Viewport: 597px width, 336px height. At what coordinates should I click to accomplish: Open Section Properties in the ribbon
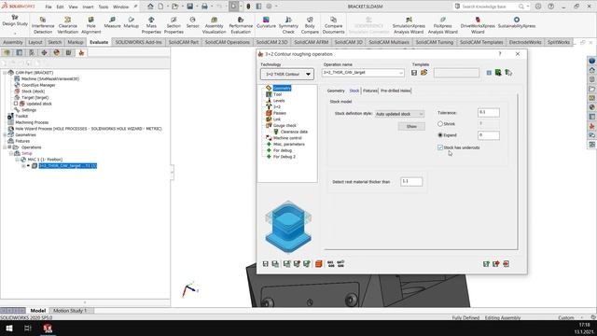click(x=174, y=25)
